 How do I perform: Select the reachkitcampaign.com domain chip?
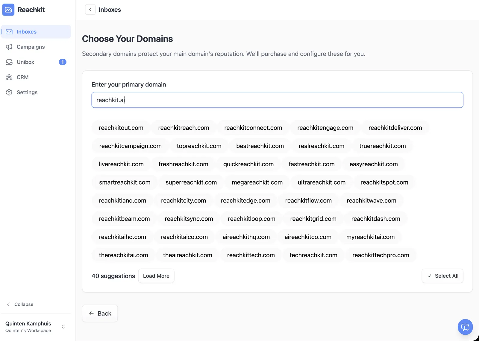click(x=131, y=146)
